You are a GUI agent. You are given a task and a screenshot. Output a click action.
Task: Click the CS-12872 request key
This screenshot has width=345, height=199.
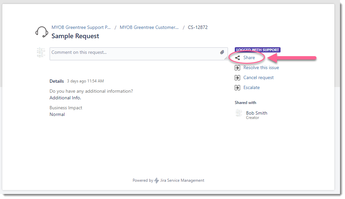[198, 27]
